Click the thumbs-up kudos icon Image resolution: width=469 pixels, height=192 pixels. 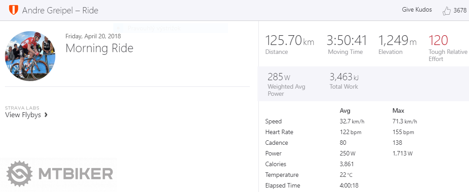coord(446,11)
